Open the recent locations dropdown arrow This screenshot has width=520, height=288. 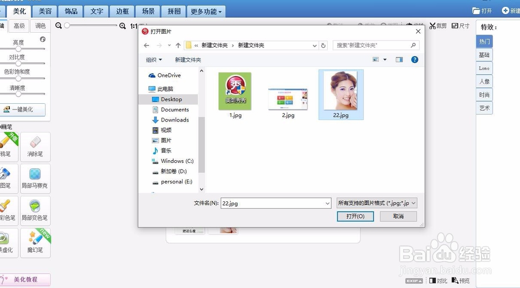pyautogui.click(x=169, y=45)
